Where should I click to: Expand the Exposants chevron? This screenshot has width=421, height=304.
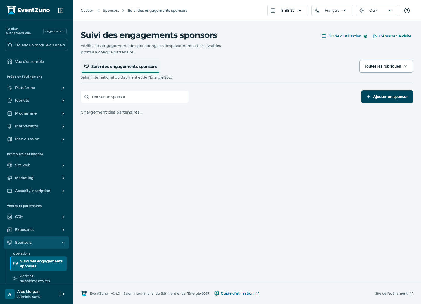click(x=63, y=230)
